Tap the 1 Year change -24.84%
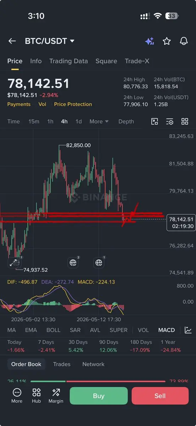196x426 pixels. [x=170, y=350]
